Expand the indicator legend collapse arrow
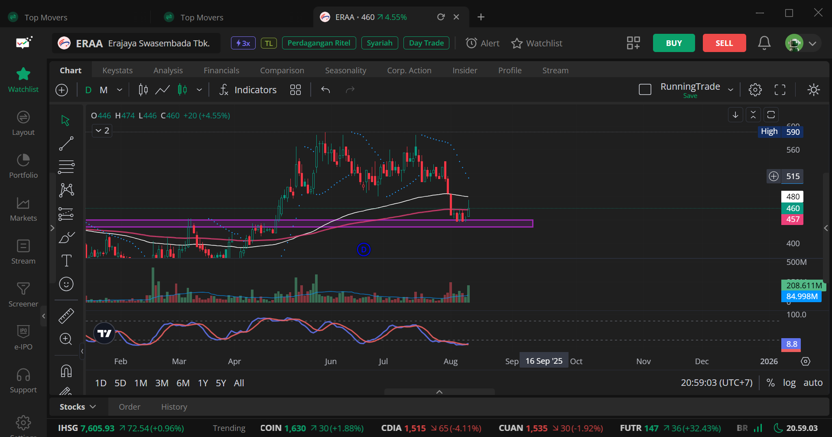The height and width of the screenshot is (437, 832). [x=102, y=130]
